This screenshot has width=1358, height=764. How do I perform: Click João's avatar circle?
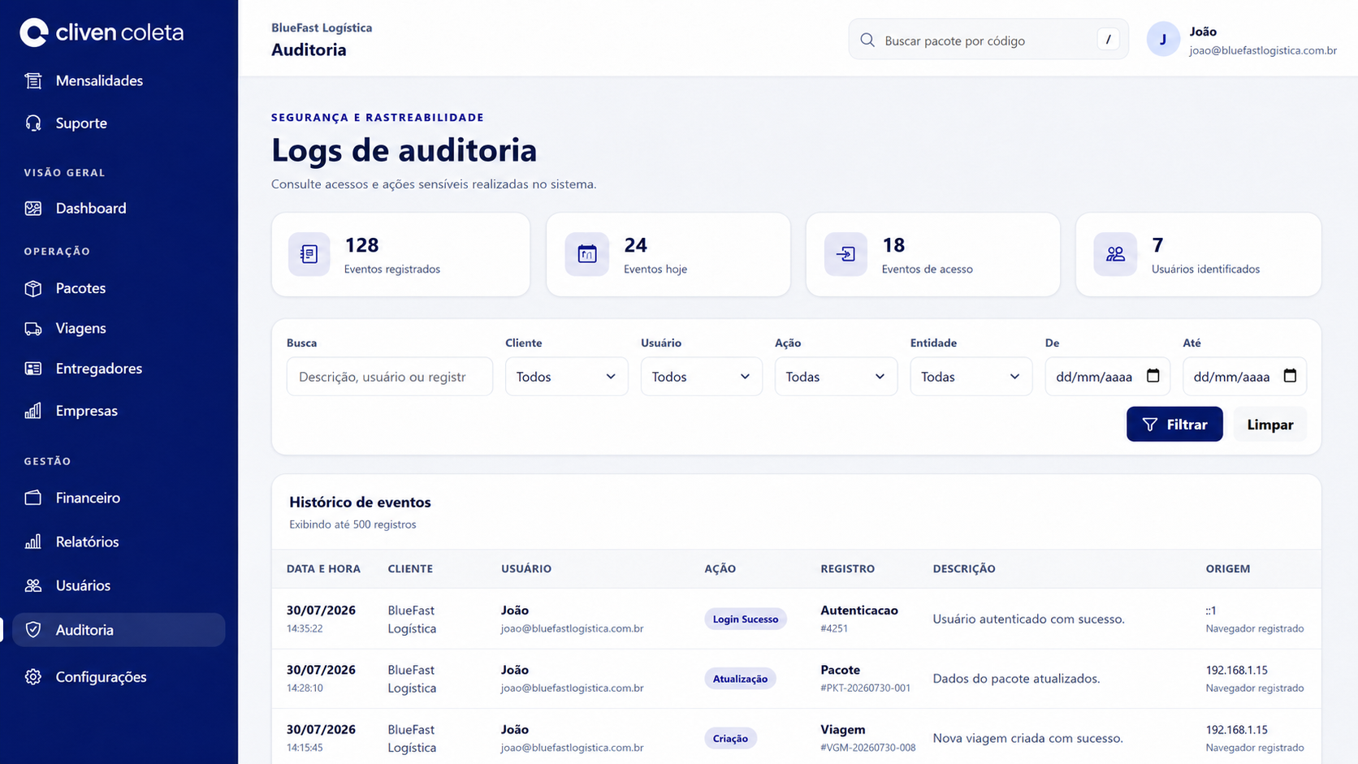(x=1163, y=39)
